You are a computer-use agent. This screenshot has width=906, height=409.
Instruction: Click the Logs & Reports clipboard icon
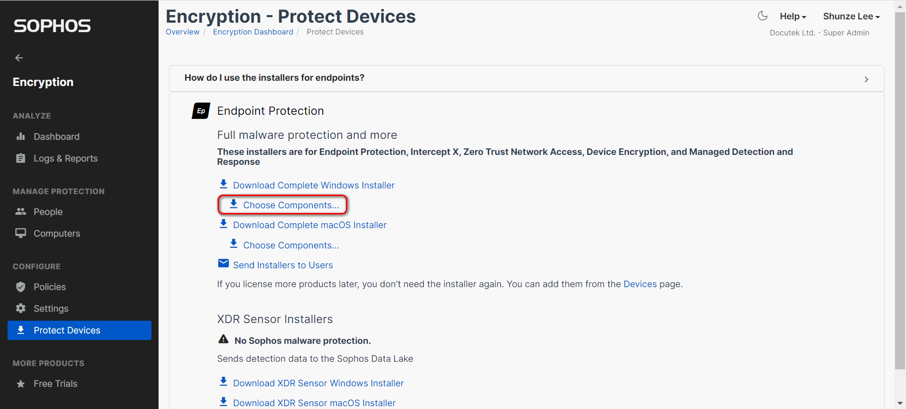pos(21,158)
